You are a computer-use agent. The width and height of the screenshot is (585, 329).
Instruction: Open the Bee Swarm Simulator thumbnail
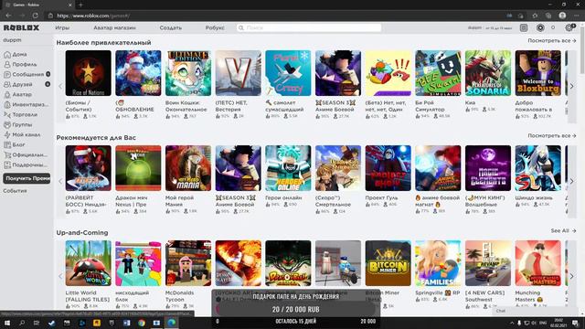click(x=438, y=73)
